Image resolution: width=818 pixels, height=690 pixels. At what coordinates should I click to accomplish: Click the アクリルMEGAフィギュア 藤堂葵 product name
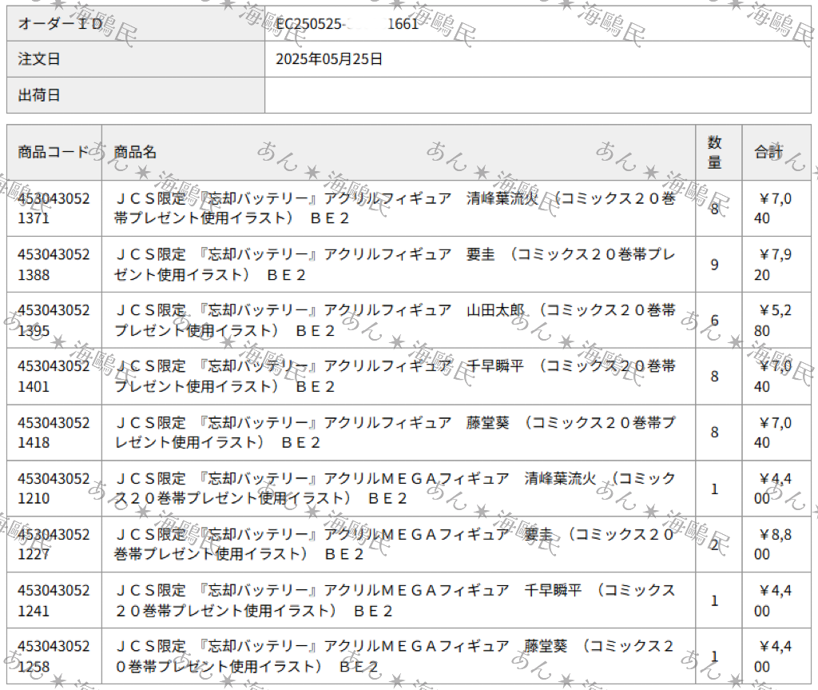click(395, 656)
